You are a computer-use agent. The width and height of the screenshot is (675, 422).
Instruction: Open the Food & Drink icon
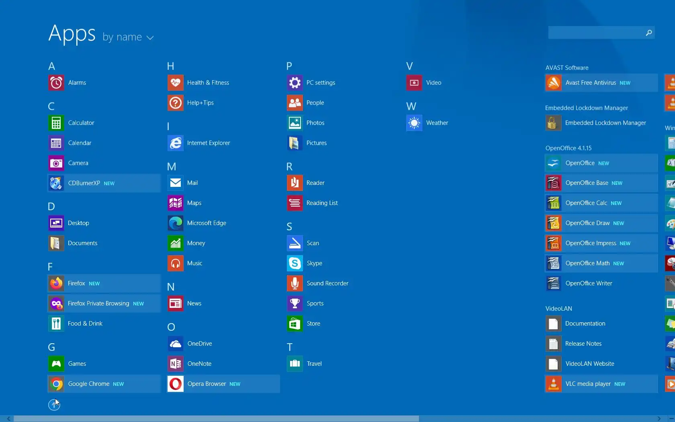tap(56, 324)
